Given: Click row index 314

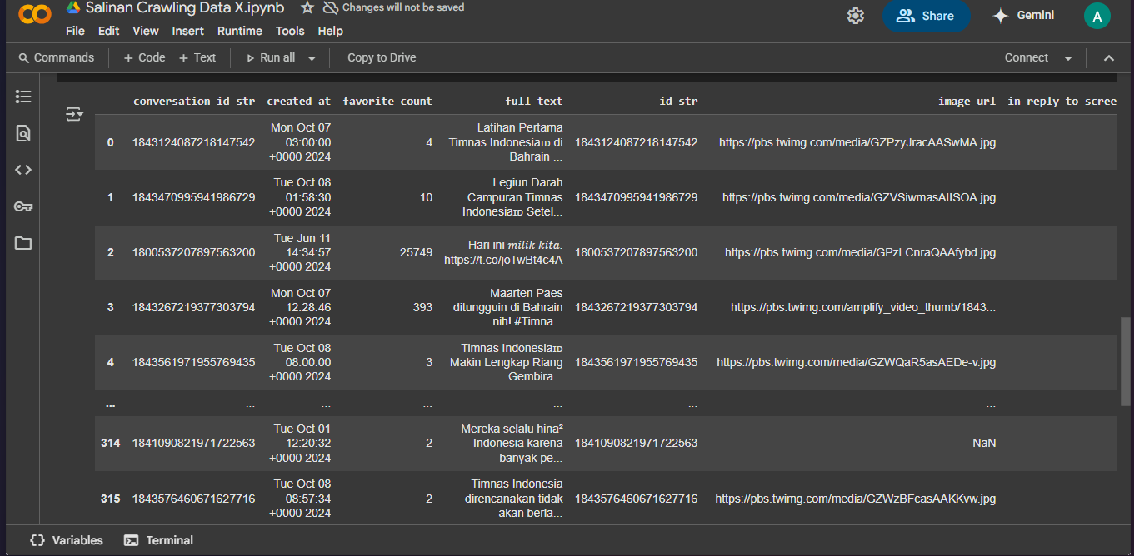Looking at the screenshot, I should coord(110,443).
